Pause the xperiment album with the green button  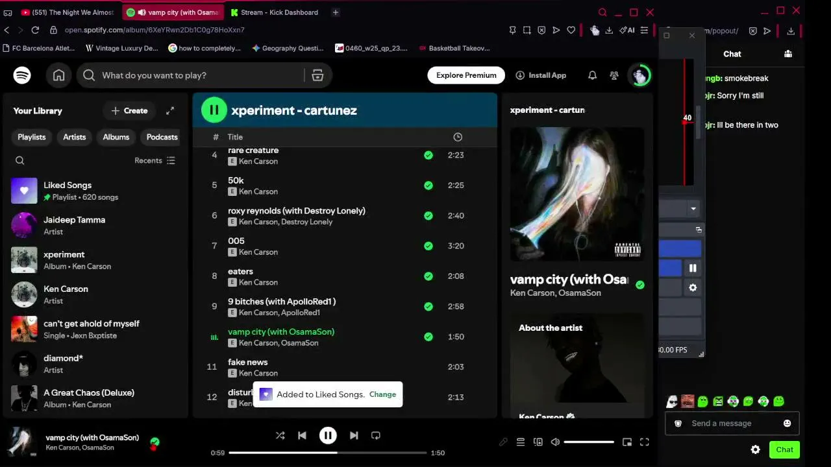(x=214, y=110)
